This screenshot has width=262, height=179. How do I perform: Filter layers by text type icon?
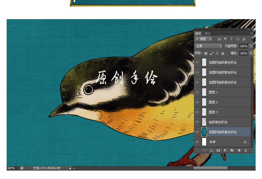(x=232, y=39)
